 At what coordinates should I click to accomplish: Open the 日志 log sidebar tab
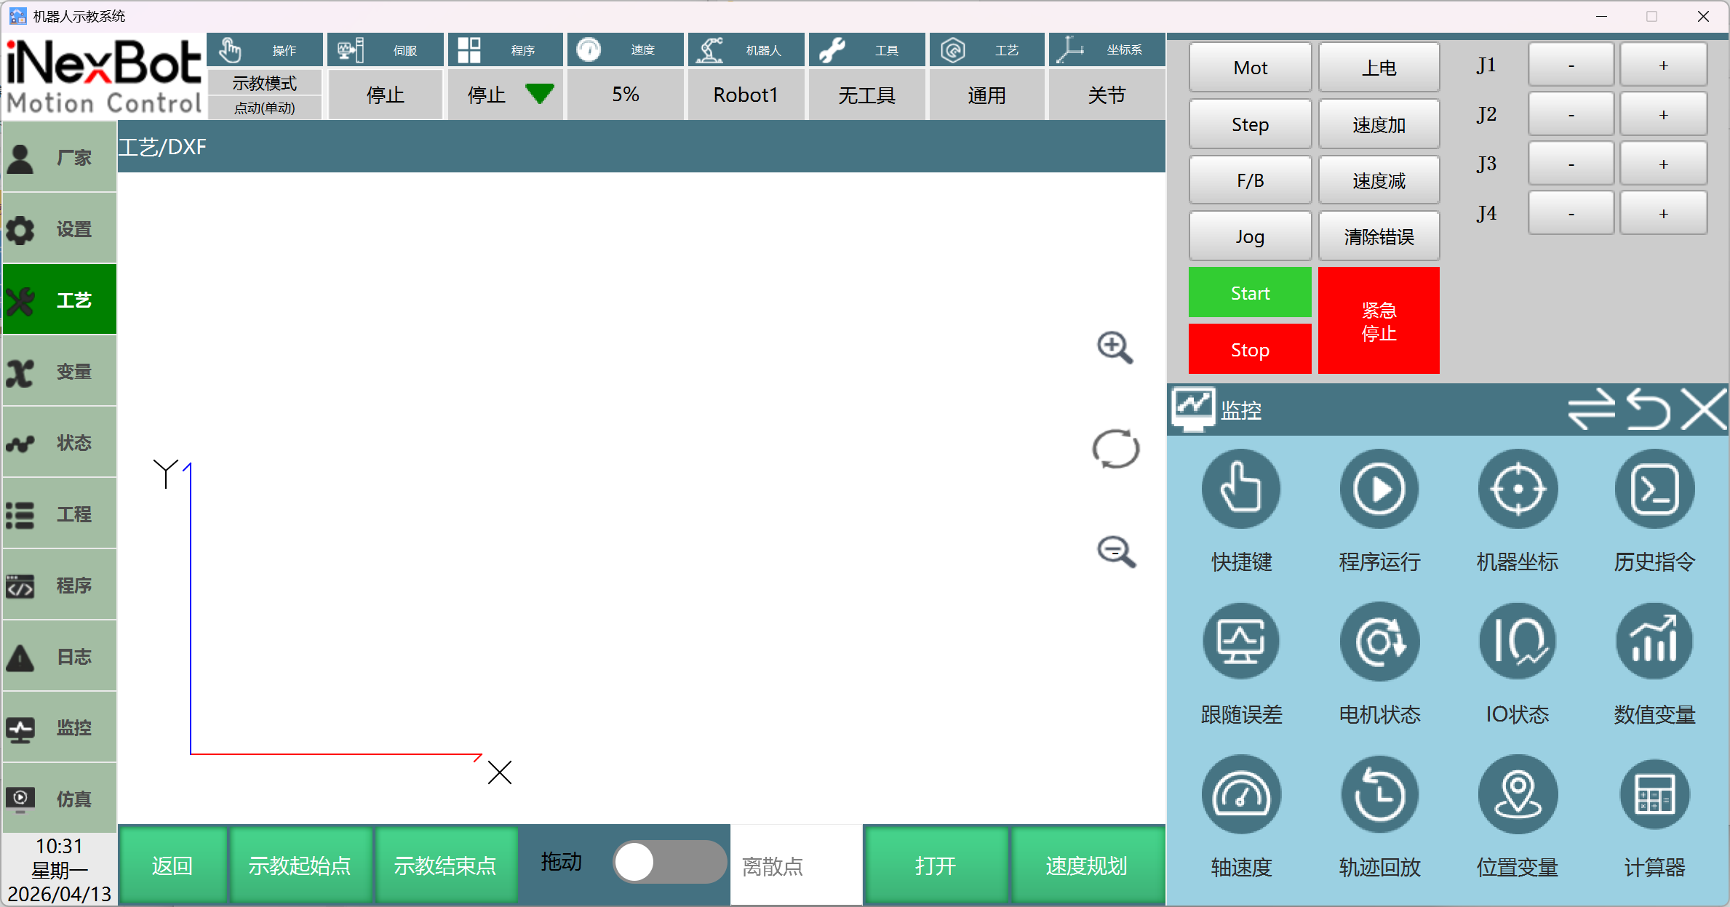click(x=60, y=657)
